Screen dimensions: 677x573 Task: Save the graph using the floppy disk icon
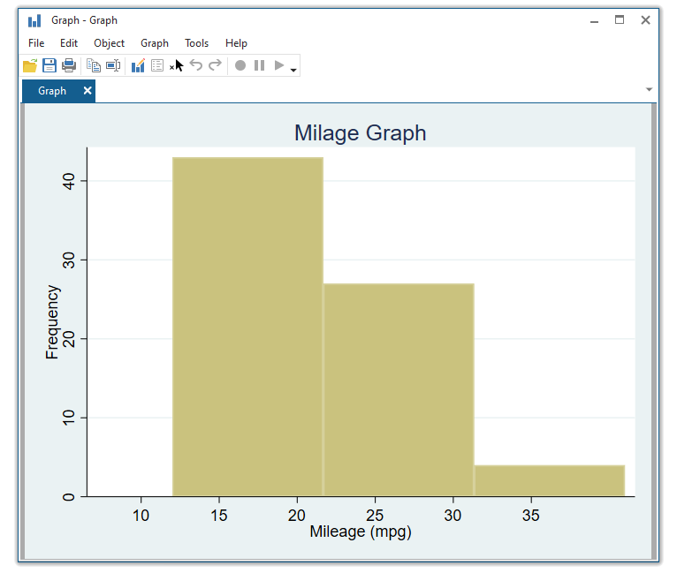(49, 65)
